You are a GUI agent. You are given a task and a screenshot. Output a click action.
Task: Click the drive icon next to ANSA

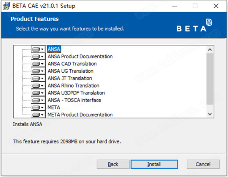(x=36, y=49)
